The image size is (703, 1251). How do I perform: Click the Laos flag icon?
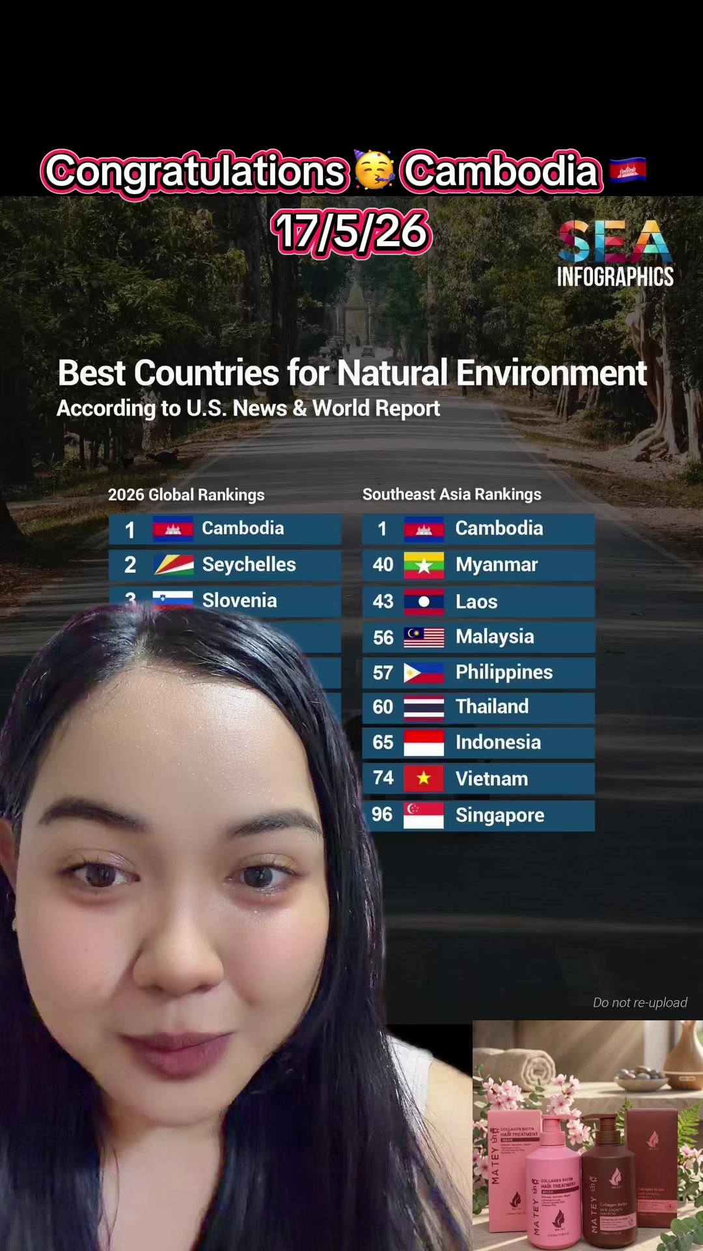(424, 601)
